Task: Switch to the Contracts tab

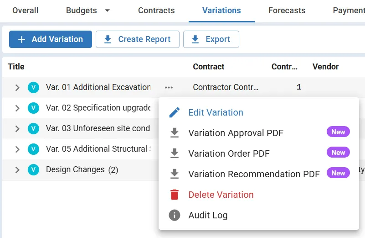Action: pyautogui.click(x=156, y=11)
